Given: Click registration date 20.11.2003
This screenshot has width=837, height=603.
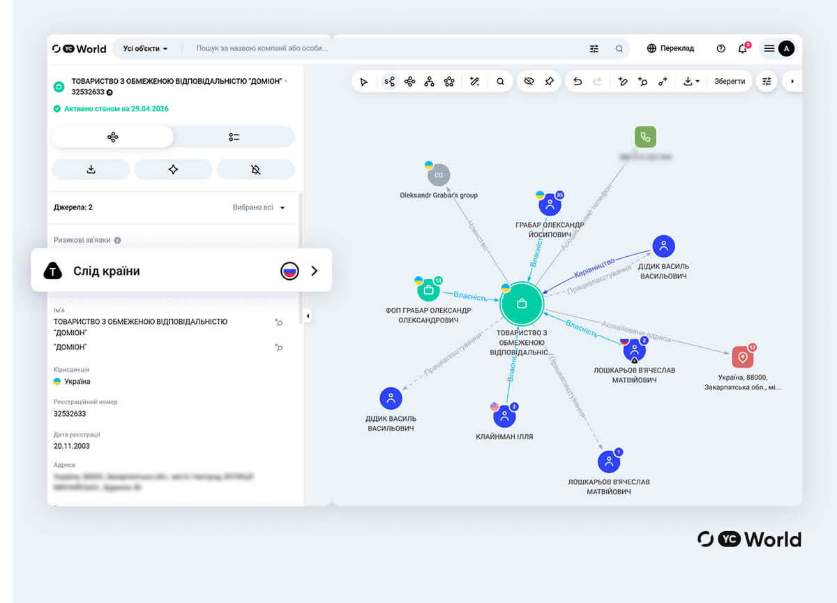Looking at the screenshot, I should 72,445.
